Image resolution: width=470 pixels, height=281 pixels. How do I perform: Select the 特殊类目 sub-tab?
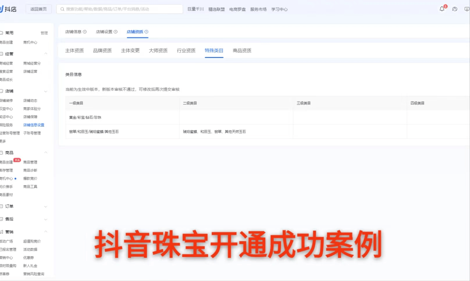coord(214,51)
